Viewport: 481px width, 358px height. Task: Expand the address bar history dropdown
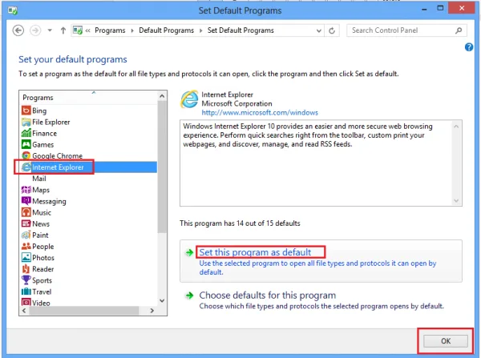319,30
